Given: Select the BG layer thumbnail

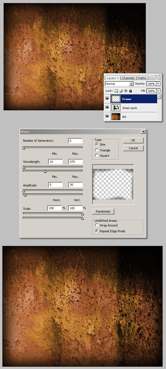Looking at the screenshot, I should pyautogui.click(x=116, y=117).
